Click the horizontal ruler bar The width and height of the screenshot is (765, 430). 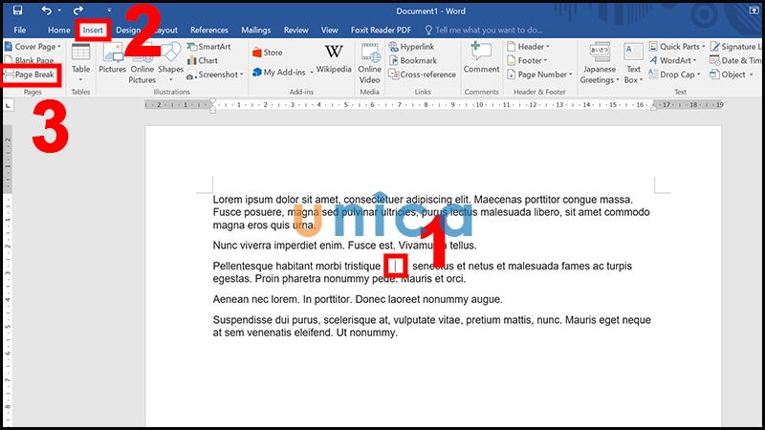[x=434, y=105]
